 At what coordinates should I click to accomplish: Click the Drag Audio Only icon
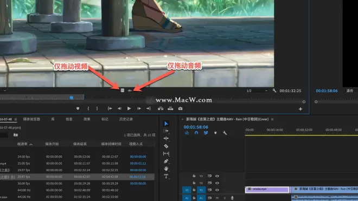tap(130, 90)
